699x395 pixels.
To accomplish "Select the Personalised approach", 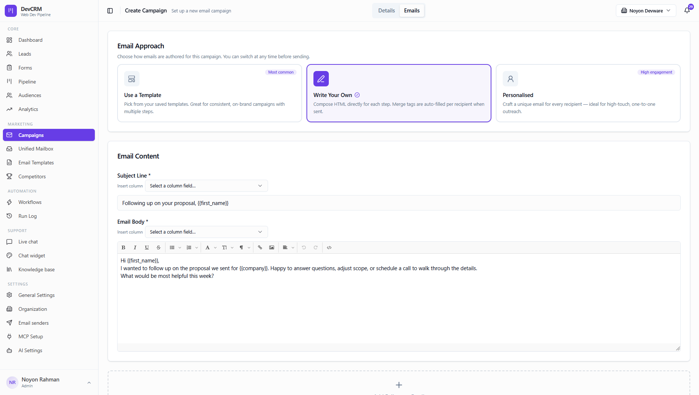I will coord(588,93).
